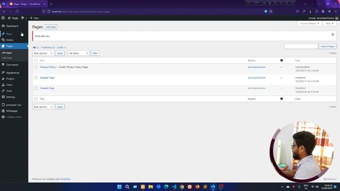The width and height of the screenshot is (340, 191).
Task: Open File Explorer from the taskbar
Action: 151,187
